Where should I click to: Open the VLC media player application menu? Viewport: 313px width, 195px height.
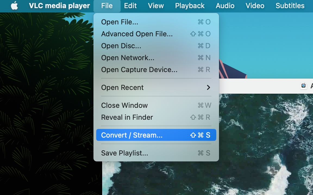coord(59,6)
